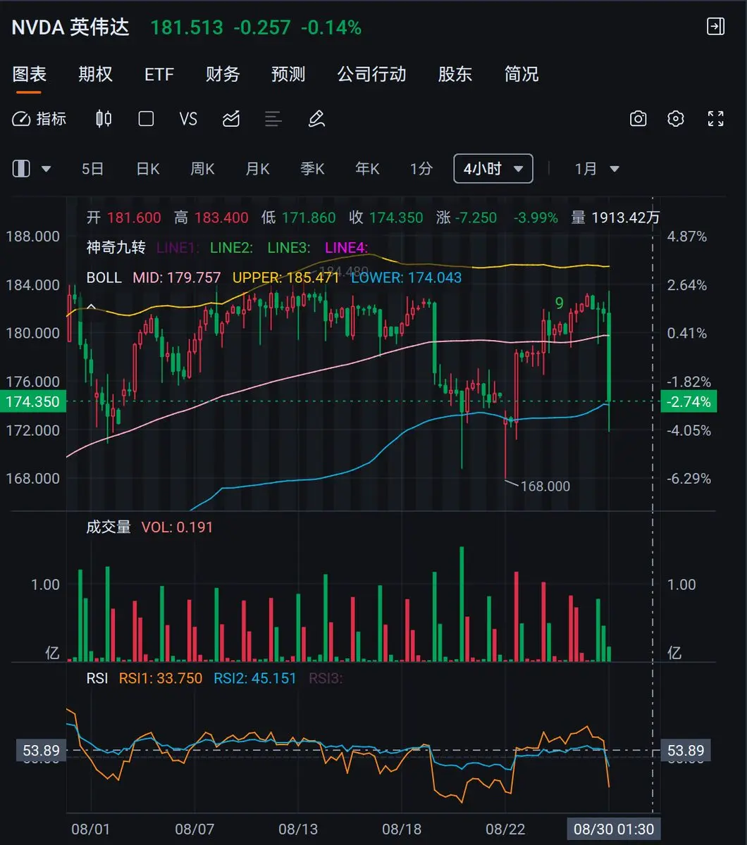Click the 181.513 current price
Viewport: 747px width, 845px height.
point(187,27)
